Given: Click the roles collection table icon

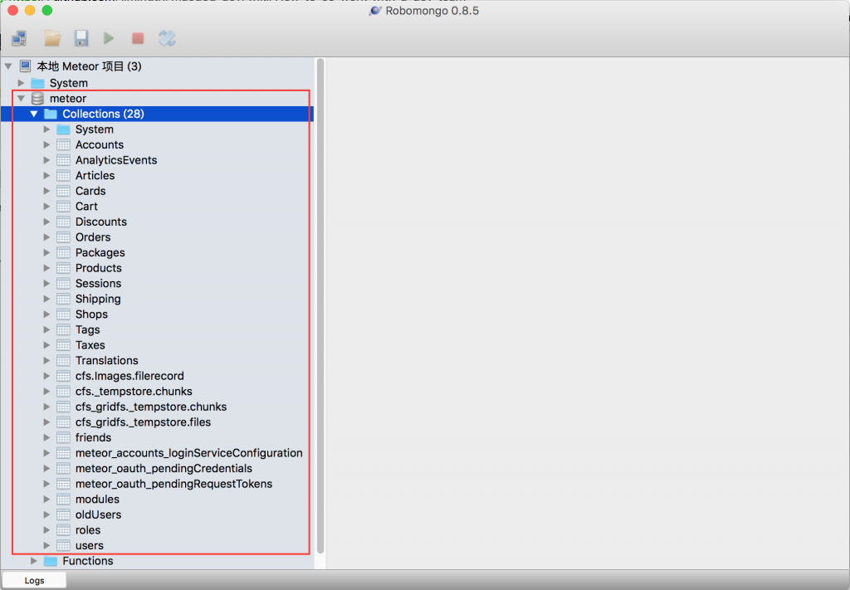Looking at the screenshot, I should 63,530.
